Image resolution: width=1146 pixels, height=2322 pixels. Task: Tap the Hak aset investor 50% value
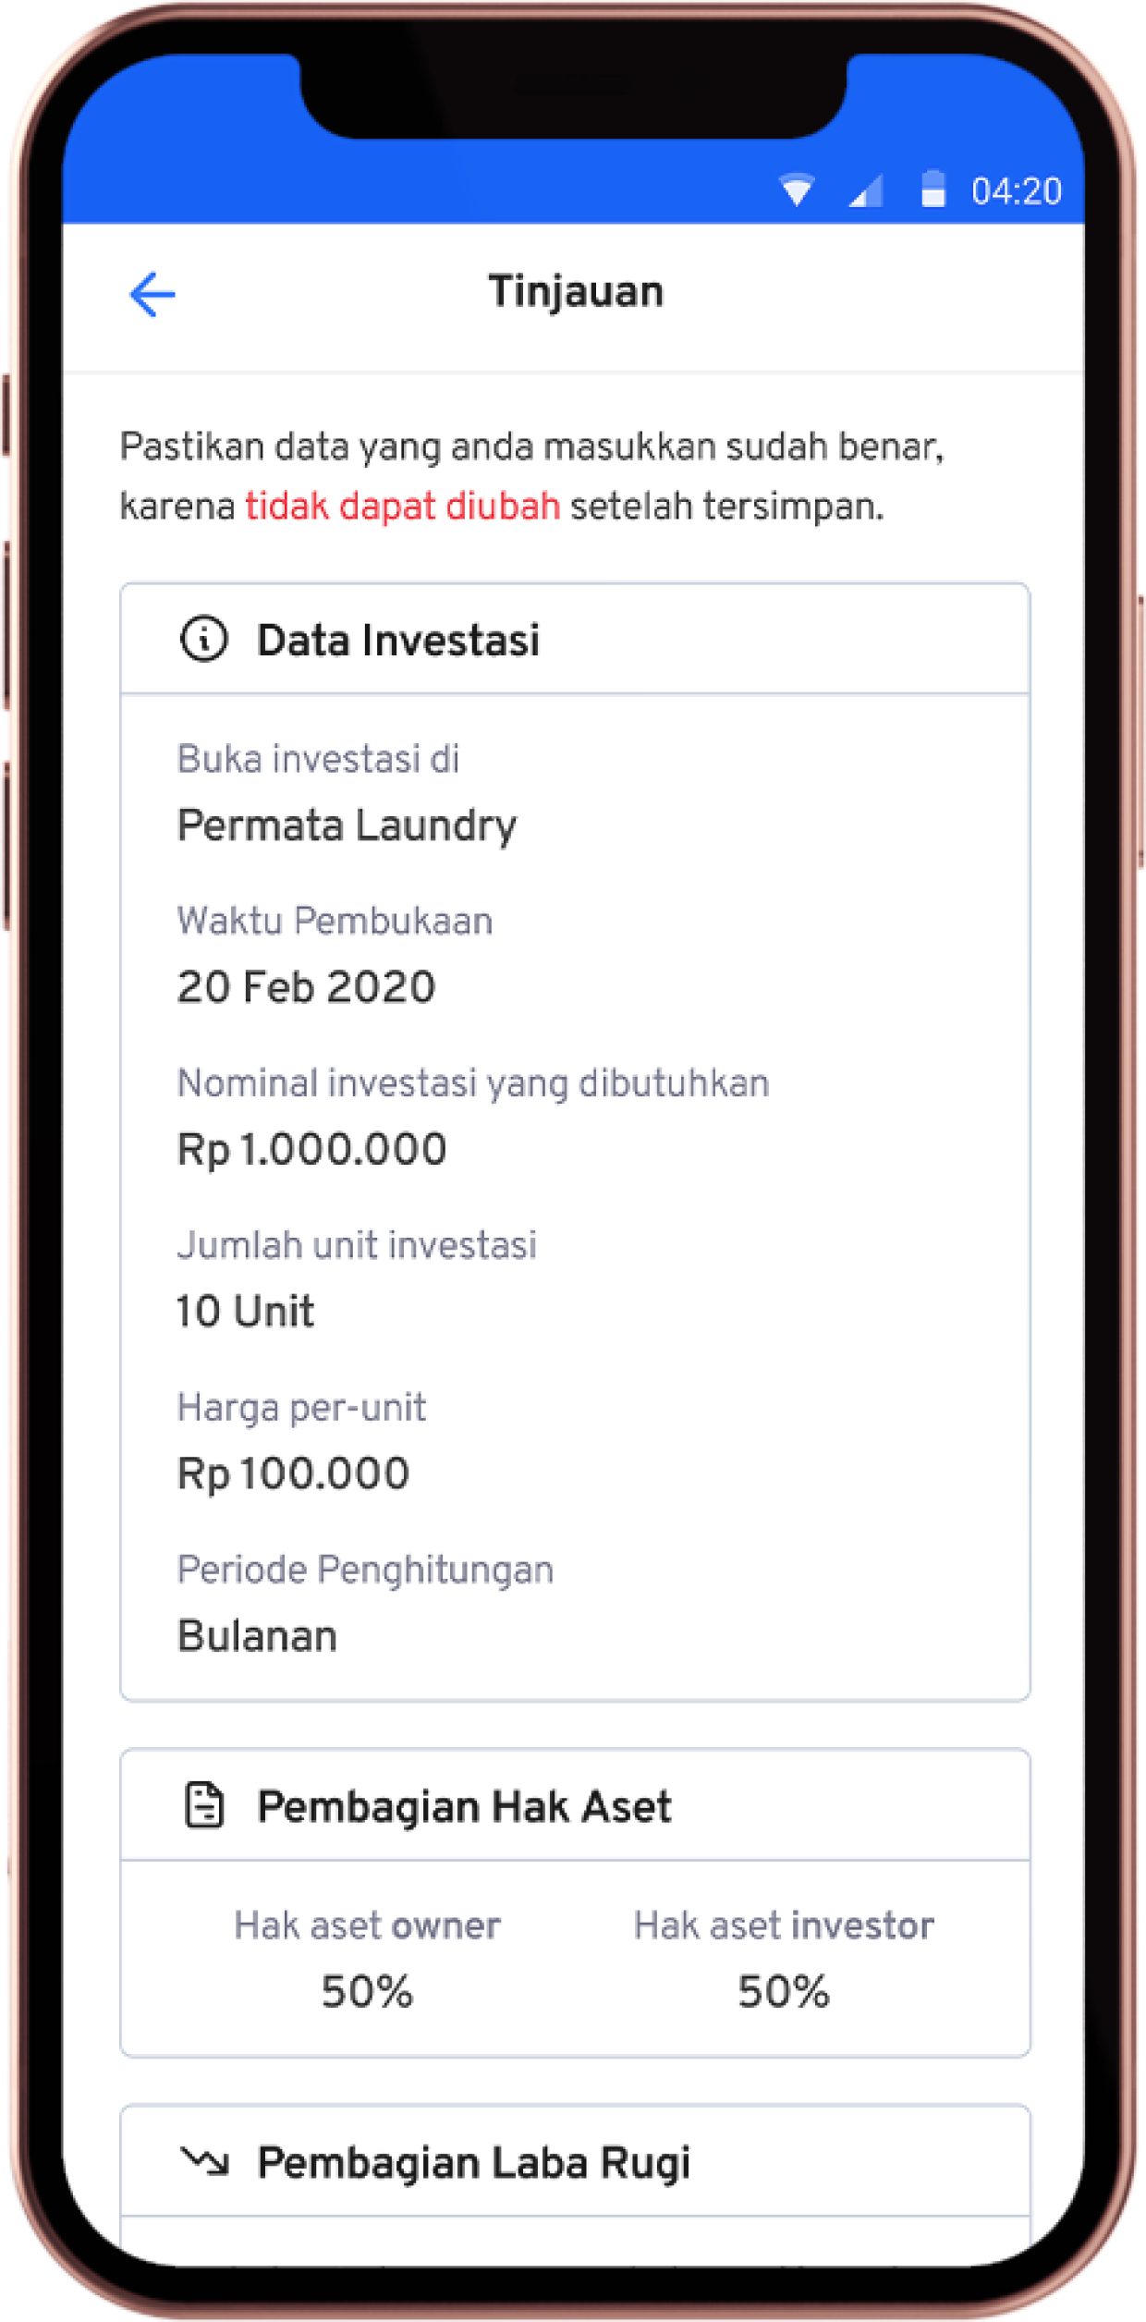(x=784, y=1991)
